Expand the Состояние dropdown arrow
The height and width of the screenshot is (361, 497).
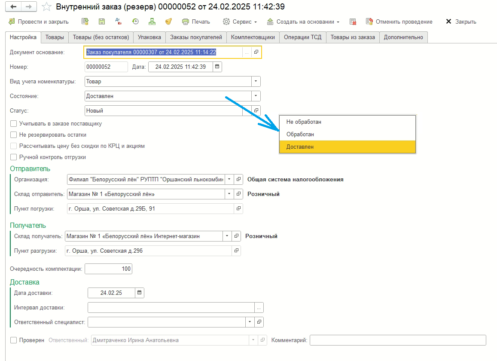256,96
